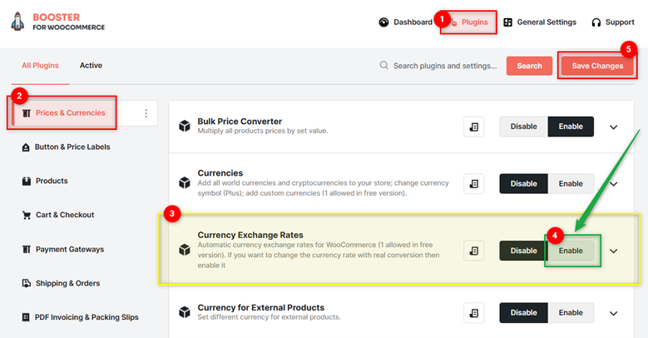Open documentation icon for Currencies plugin
Image resolution: width=648 pixels, height=338 pixels.
tap(473, 184)
